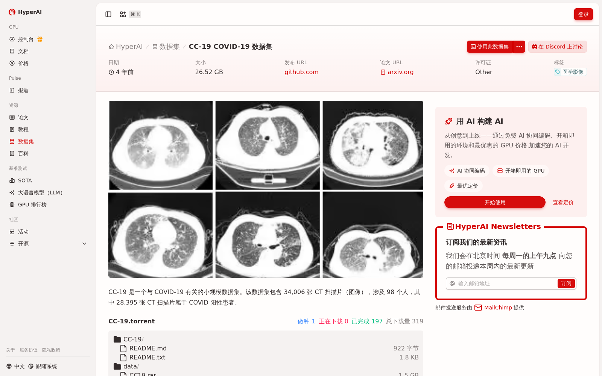Screen dimensions: 602x376
Task: Click the 订阅 subscribe button
Action: [566, 284]
